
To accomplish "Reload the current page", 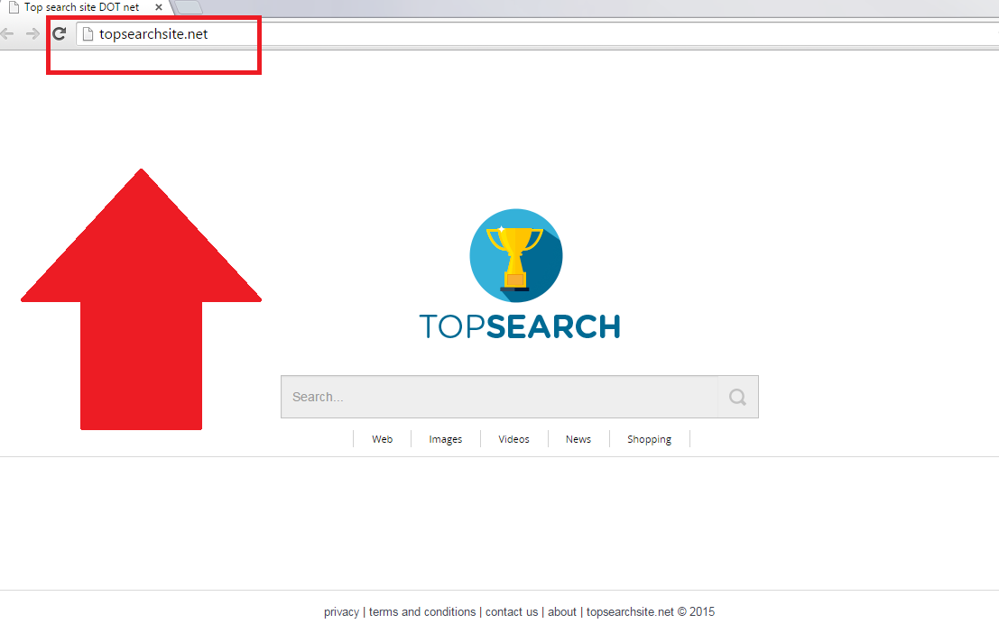I will pyautogui.click(x=59, y=34).
